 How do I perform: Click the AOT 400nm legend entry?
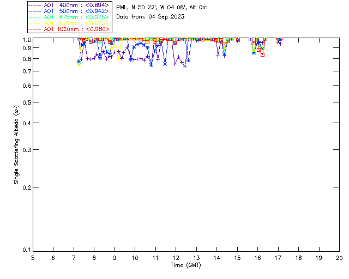(69, 5)
